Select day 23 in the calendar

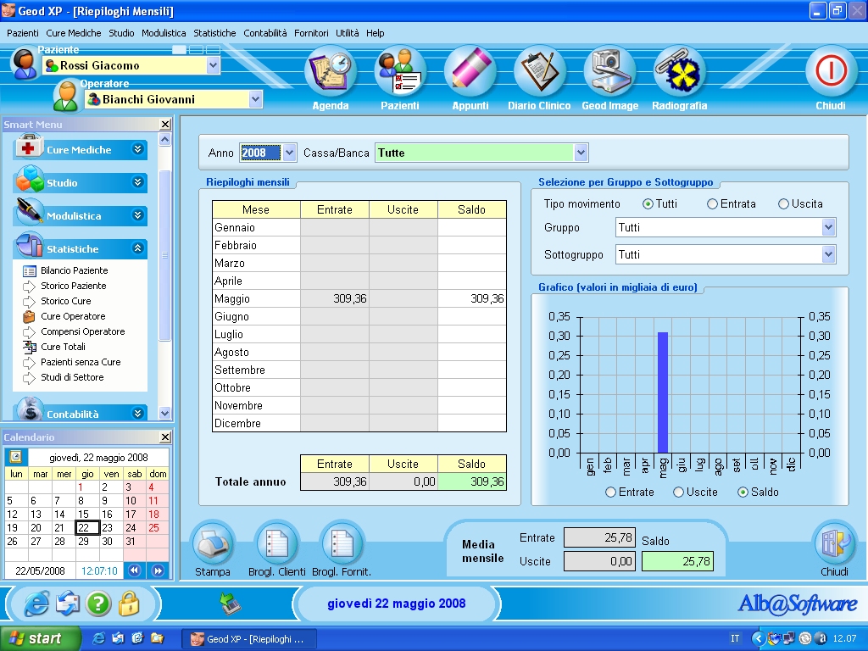click(107, 527)
